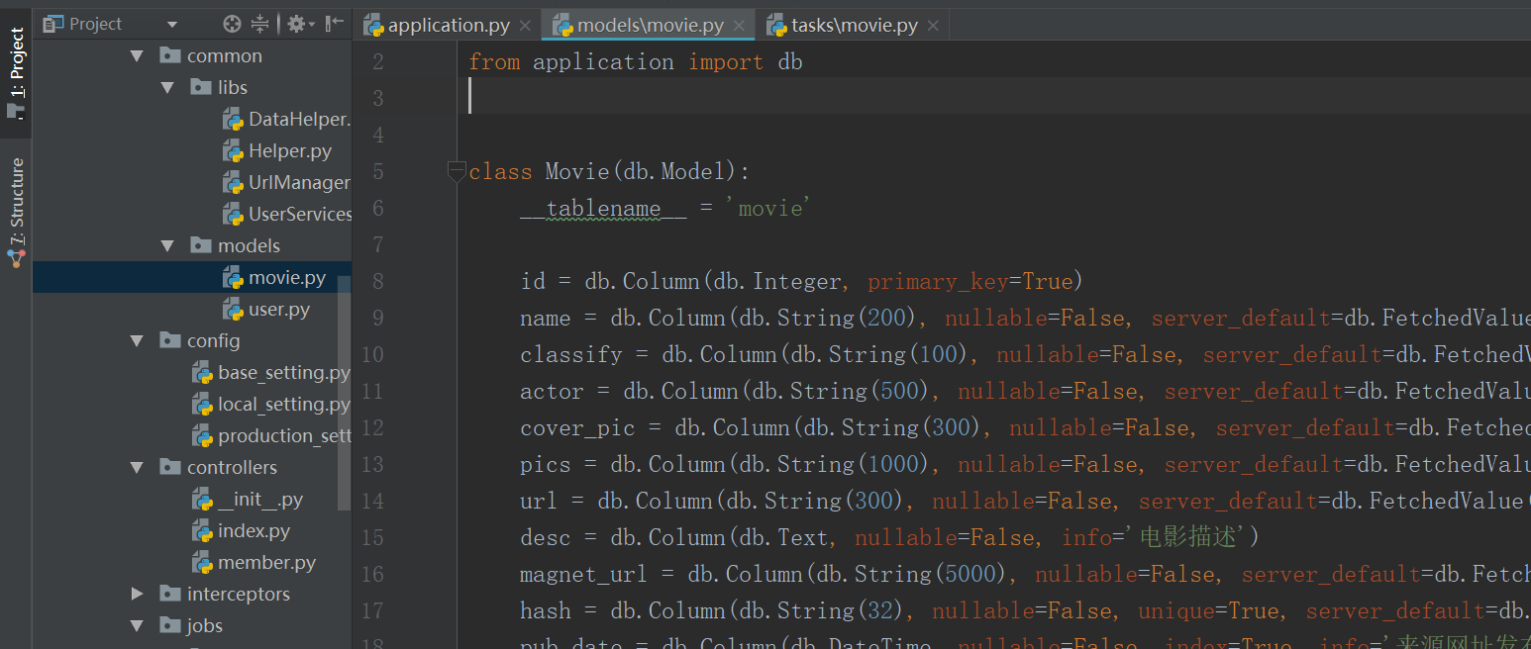Collapse the common folder arrow
Viewport: 1531px width, 649px height.
pyautogui.click(x=138, y=56)
